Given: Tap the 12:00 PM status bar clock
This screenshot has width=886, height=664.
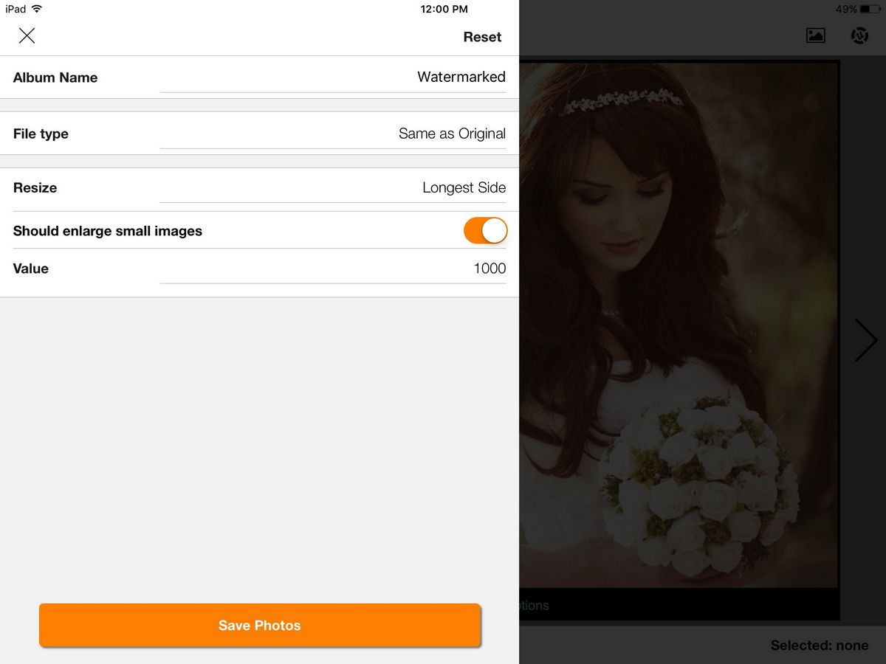Looking at the screenshot, I should 444,9.
